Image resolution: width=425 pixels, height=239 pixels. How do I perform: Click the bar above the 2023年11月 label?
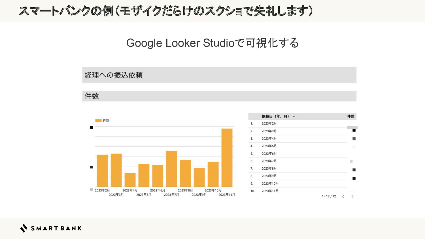click(227, 158)
